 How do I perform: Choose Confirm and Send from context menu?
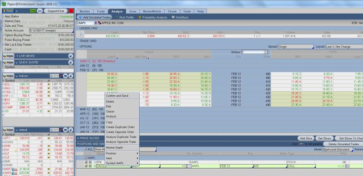(x=117, y=96)
